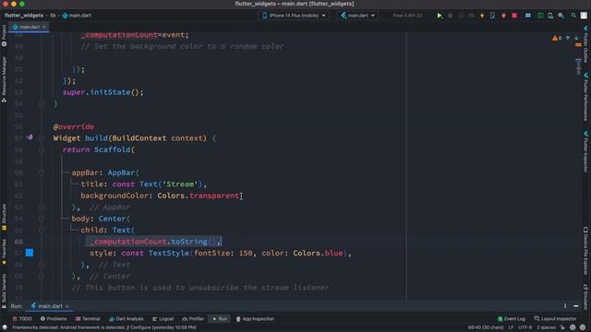Open Flutter Inspector side panel
This screenshot has height=332, width=591.
(x=585, y=151)
